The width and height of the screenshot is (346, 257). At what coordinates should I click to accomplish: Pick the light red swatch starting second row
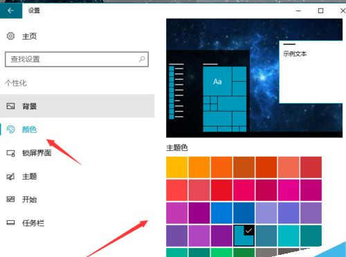pos(176,190)
